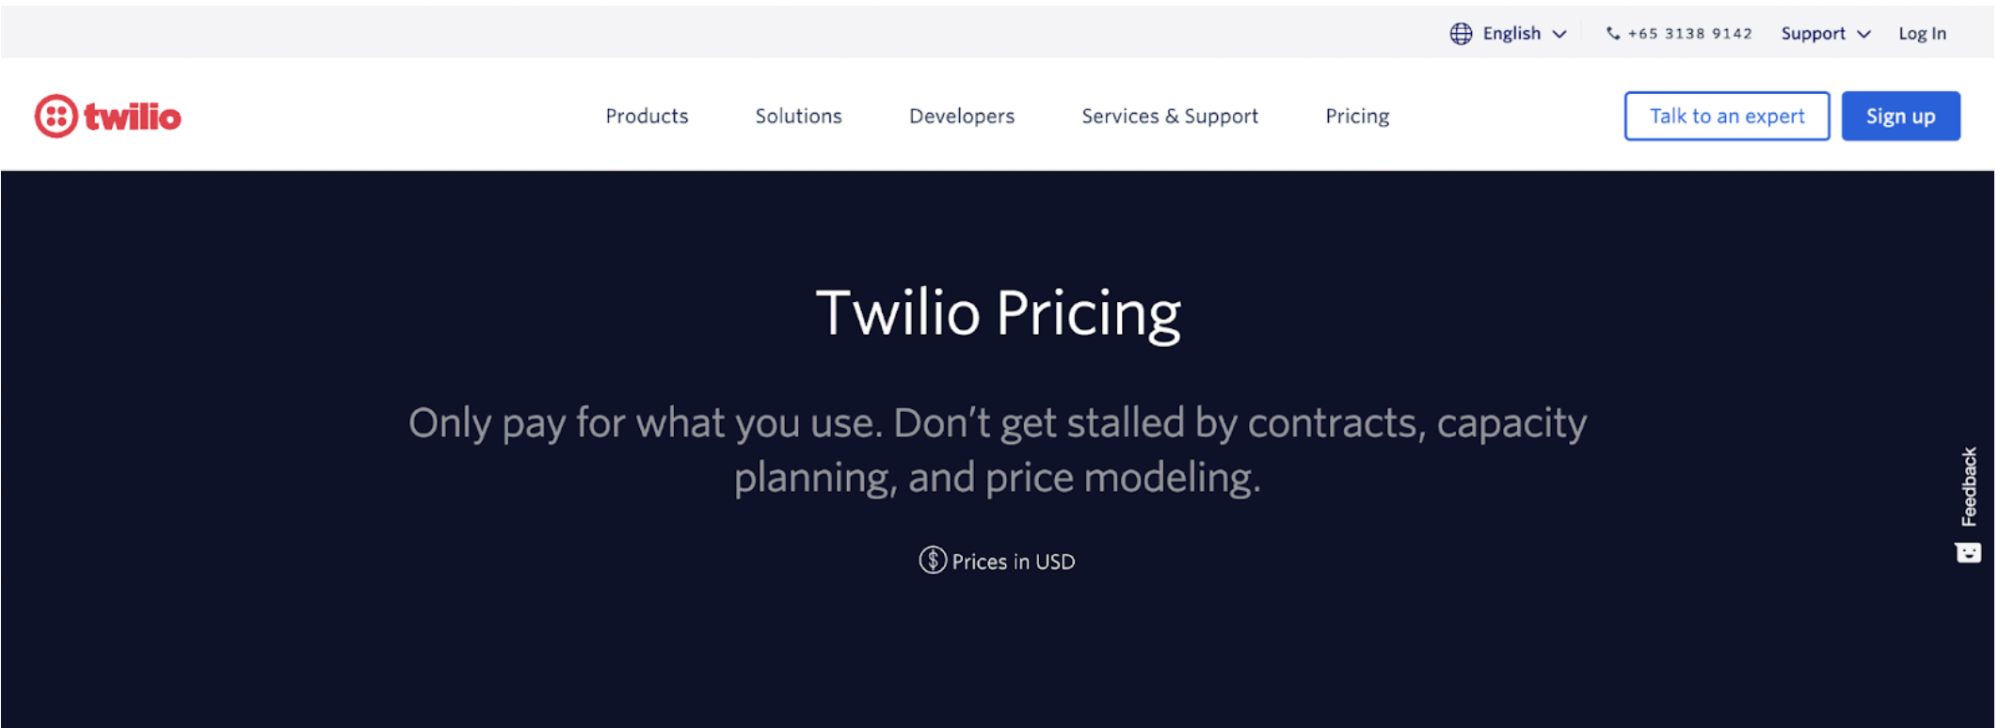This screenshot has height=728, width=1999.
Task: Open the Developers menu
Action: [962, 116]
